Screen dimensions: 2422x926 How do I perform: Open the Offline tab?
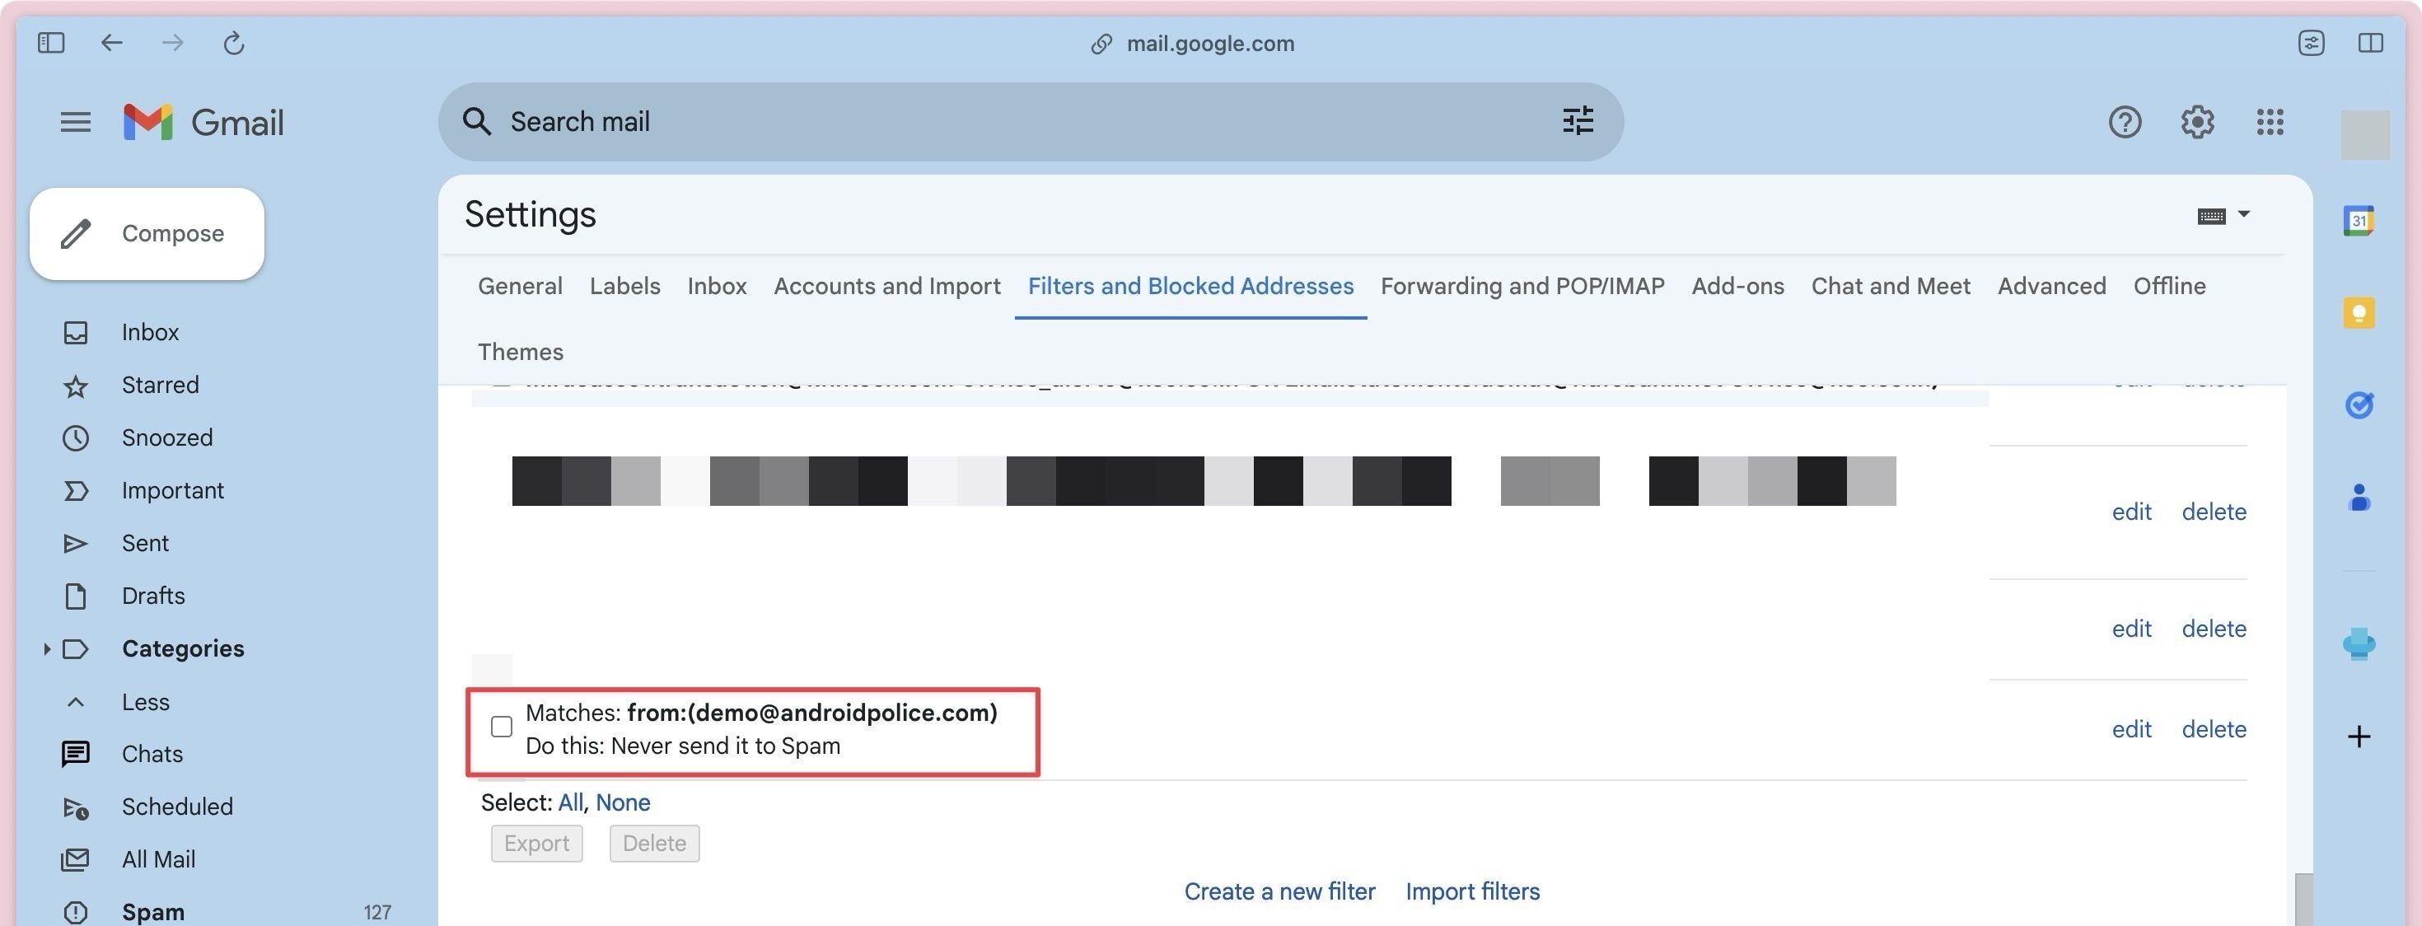click(x=2169, y=286)
